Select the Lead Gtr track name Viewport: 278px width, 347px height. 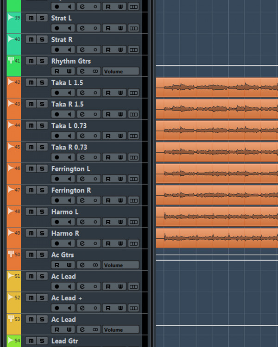pyautogui.click(x=65, y=341)
